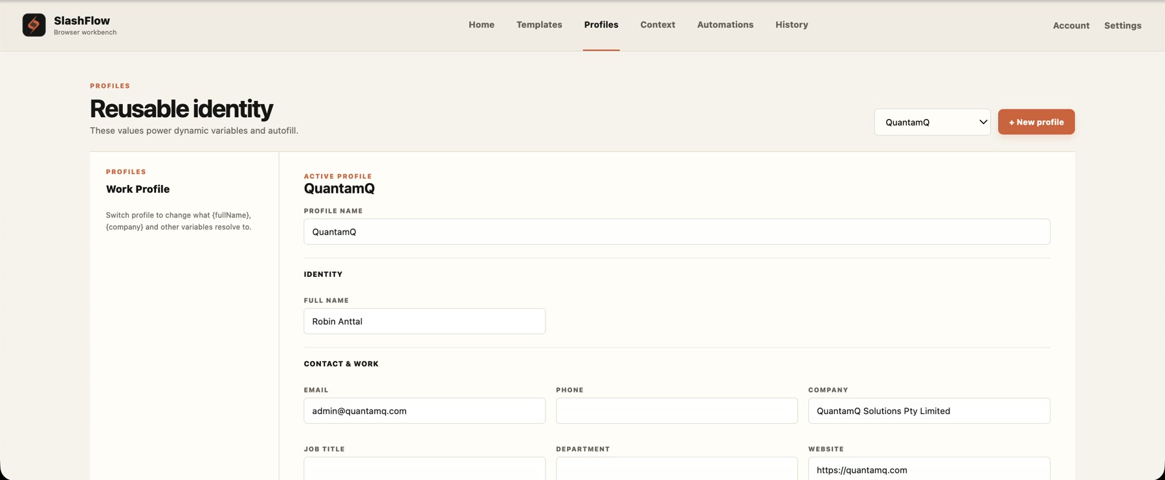Edit the Email field admin@quantamq.com
This screenshot has width=1165, height=480.
tap(425, 411)
